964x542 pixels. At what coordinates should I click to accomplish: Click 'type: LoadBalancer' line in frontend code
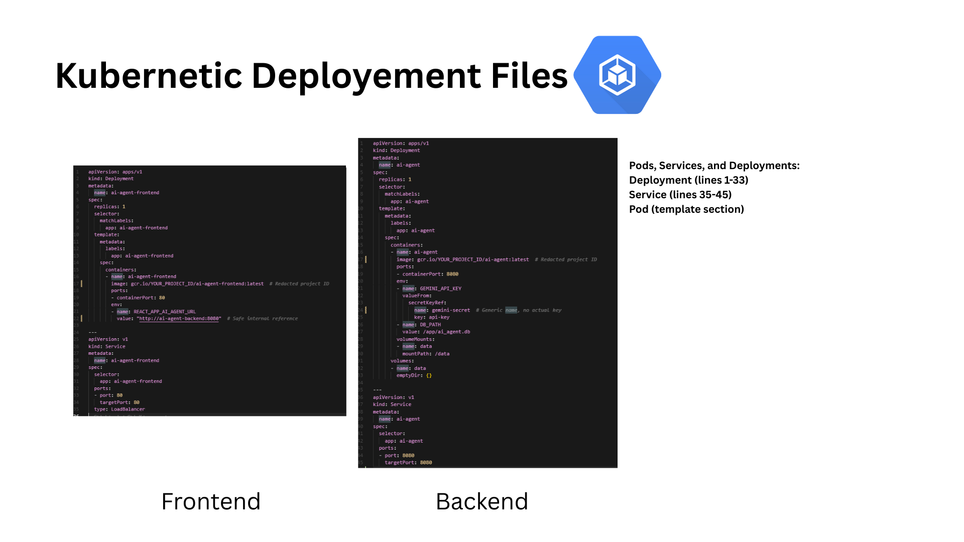click(119, 410)
